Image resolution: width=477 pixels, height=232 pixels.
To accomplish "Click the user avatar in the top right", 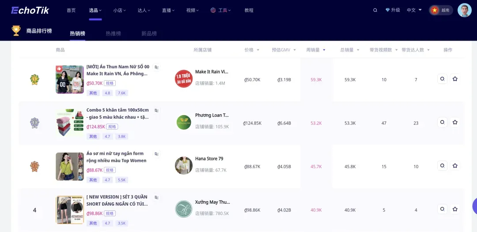I will [x=464, y=10].
